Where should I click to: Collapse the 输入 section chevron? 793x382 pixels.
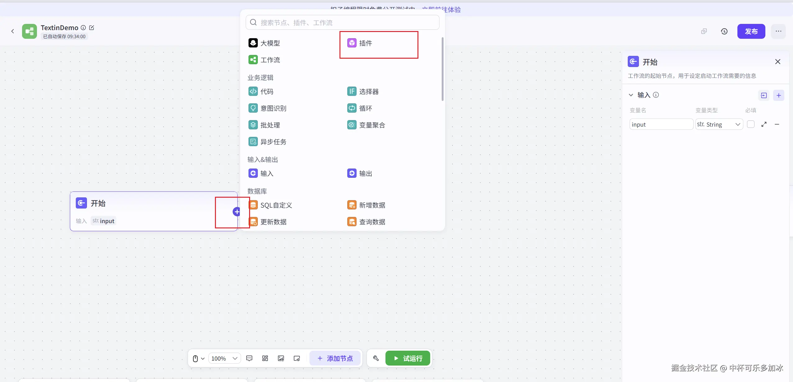point(631,95)
